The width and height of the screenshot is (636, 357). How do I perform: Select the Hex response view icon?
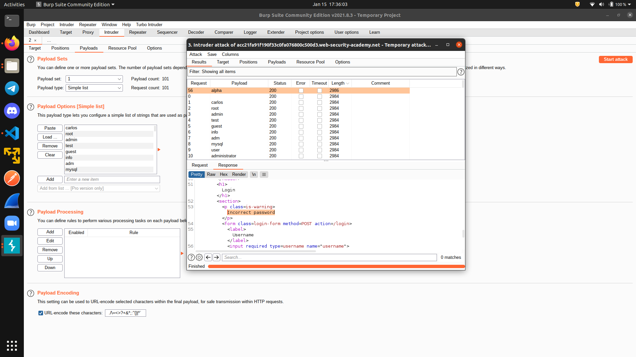pos(223,174)
